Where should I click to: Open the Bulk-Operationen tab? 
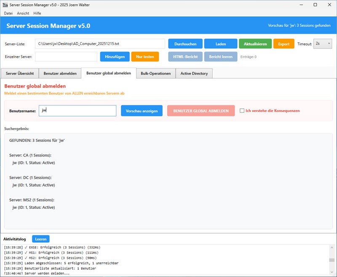155,73
